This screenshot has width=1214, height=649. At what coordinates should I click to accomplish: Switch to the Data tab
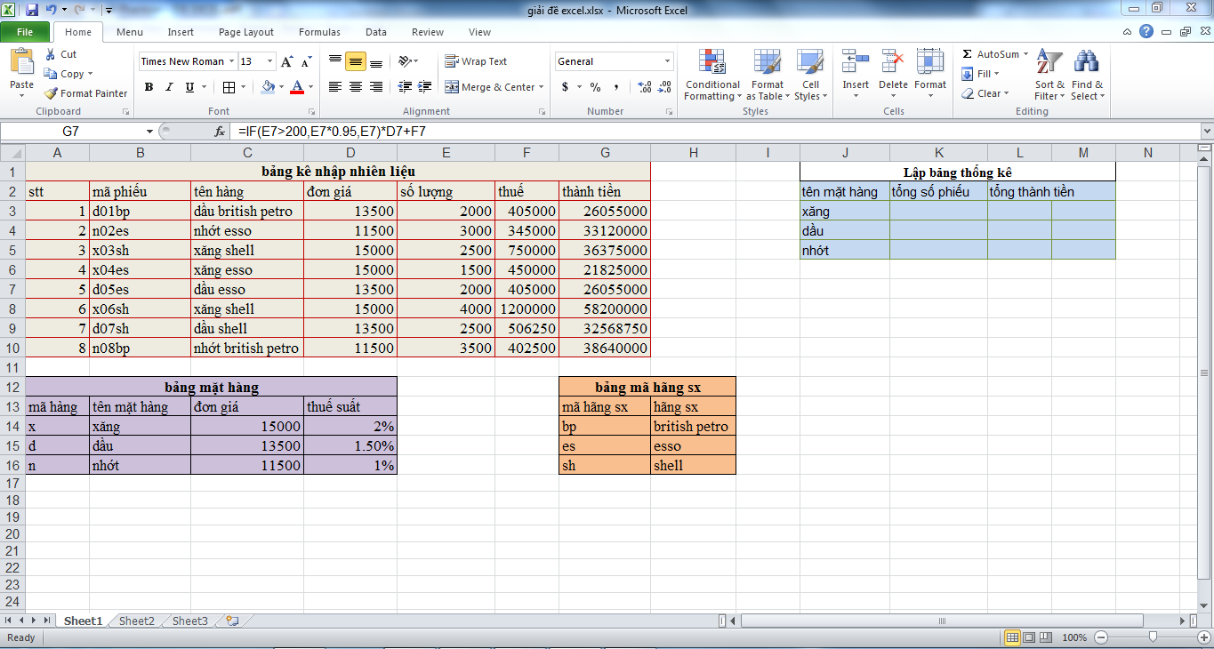(x=376, y=32)
